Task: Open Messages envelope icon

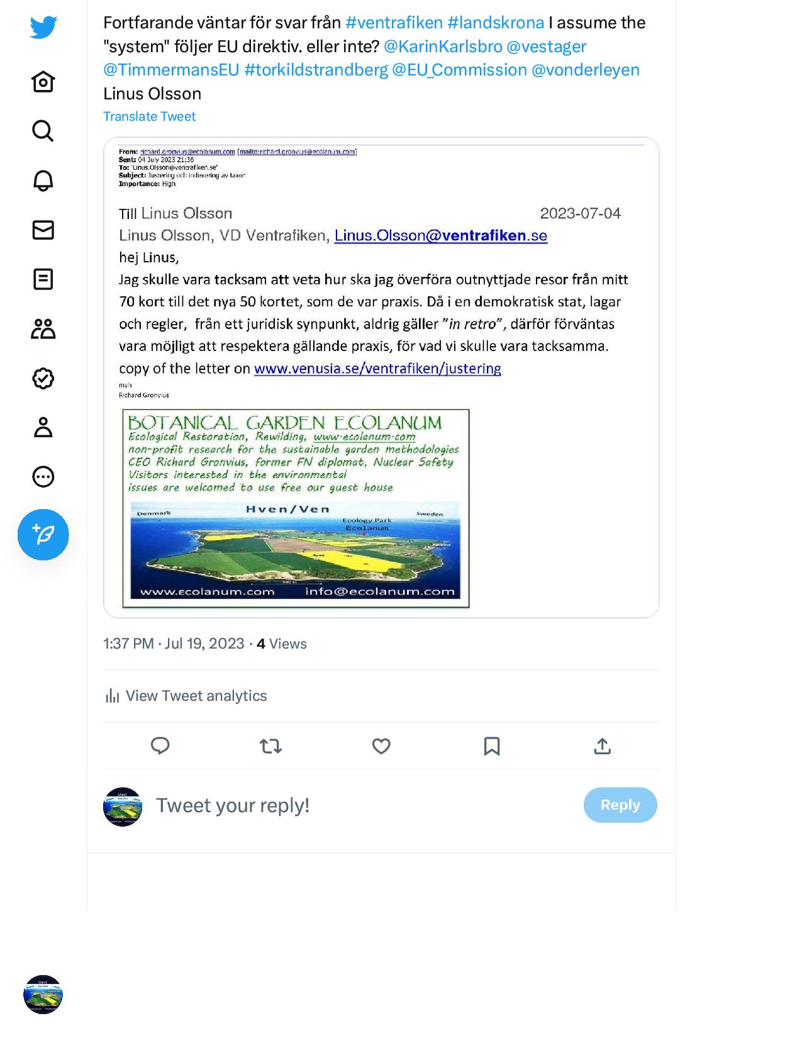Action: pos(43,230)
